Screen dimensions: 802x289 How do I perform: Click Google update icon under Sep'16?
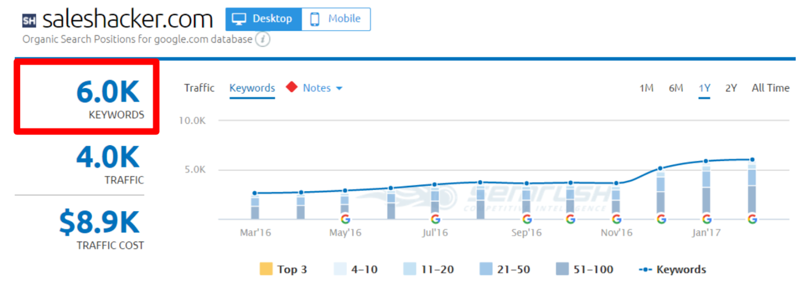pos(527,219)
